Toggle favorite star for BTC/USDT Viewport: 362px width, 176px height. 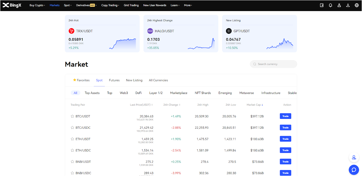pyautogui.click(x=72, y=116)
